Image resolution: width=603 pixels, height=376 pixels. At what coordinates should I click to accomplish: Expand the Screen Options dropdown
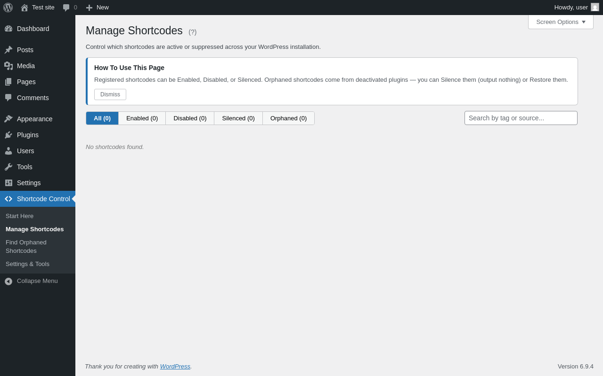point(561,22)
